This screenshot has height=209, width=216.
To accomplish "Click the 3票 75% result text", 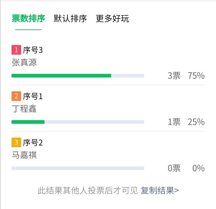I will [x=186, y=76].
